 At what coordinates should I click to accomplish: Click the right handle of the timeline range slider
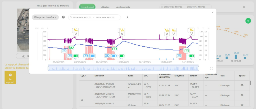198,68
